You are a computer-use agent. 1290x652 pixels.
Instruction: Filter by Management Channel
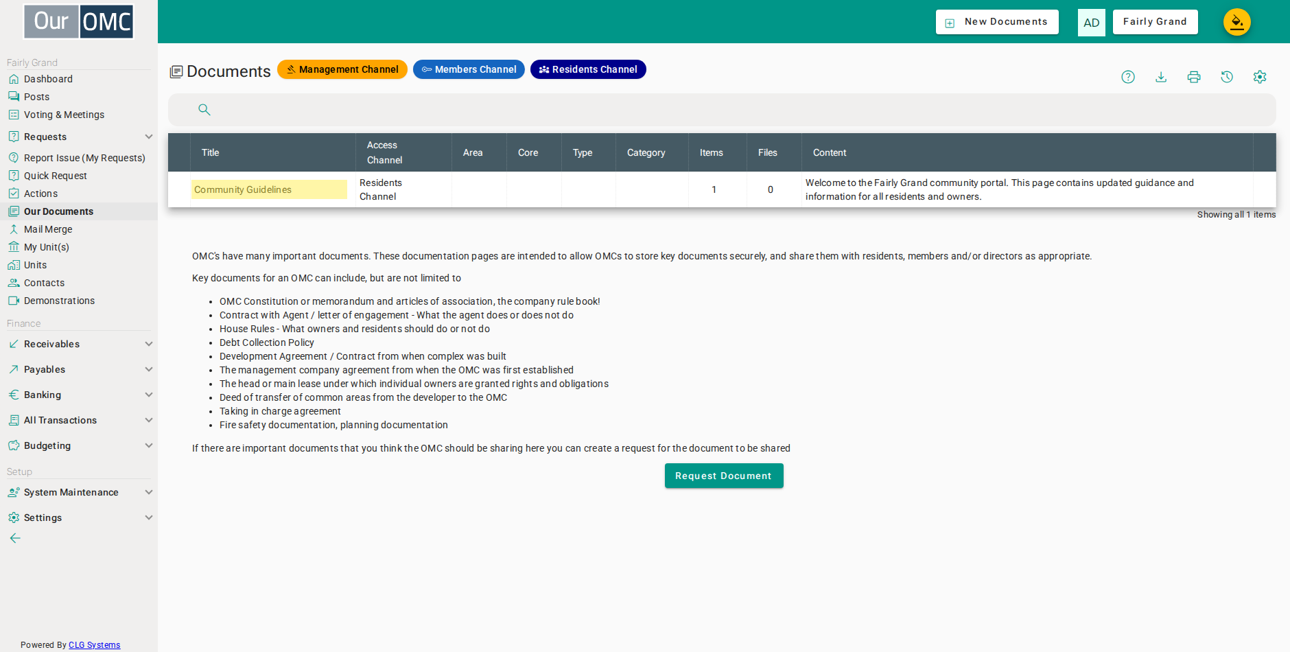[x=342, y=69]
